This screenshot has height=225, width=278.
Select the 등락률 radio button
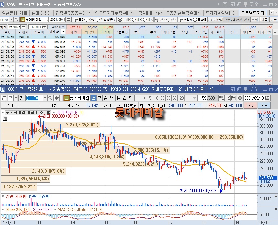point(195,20)
